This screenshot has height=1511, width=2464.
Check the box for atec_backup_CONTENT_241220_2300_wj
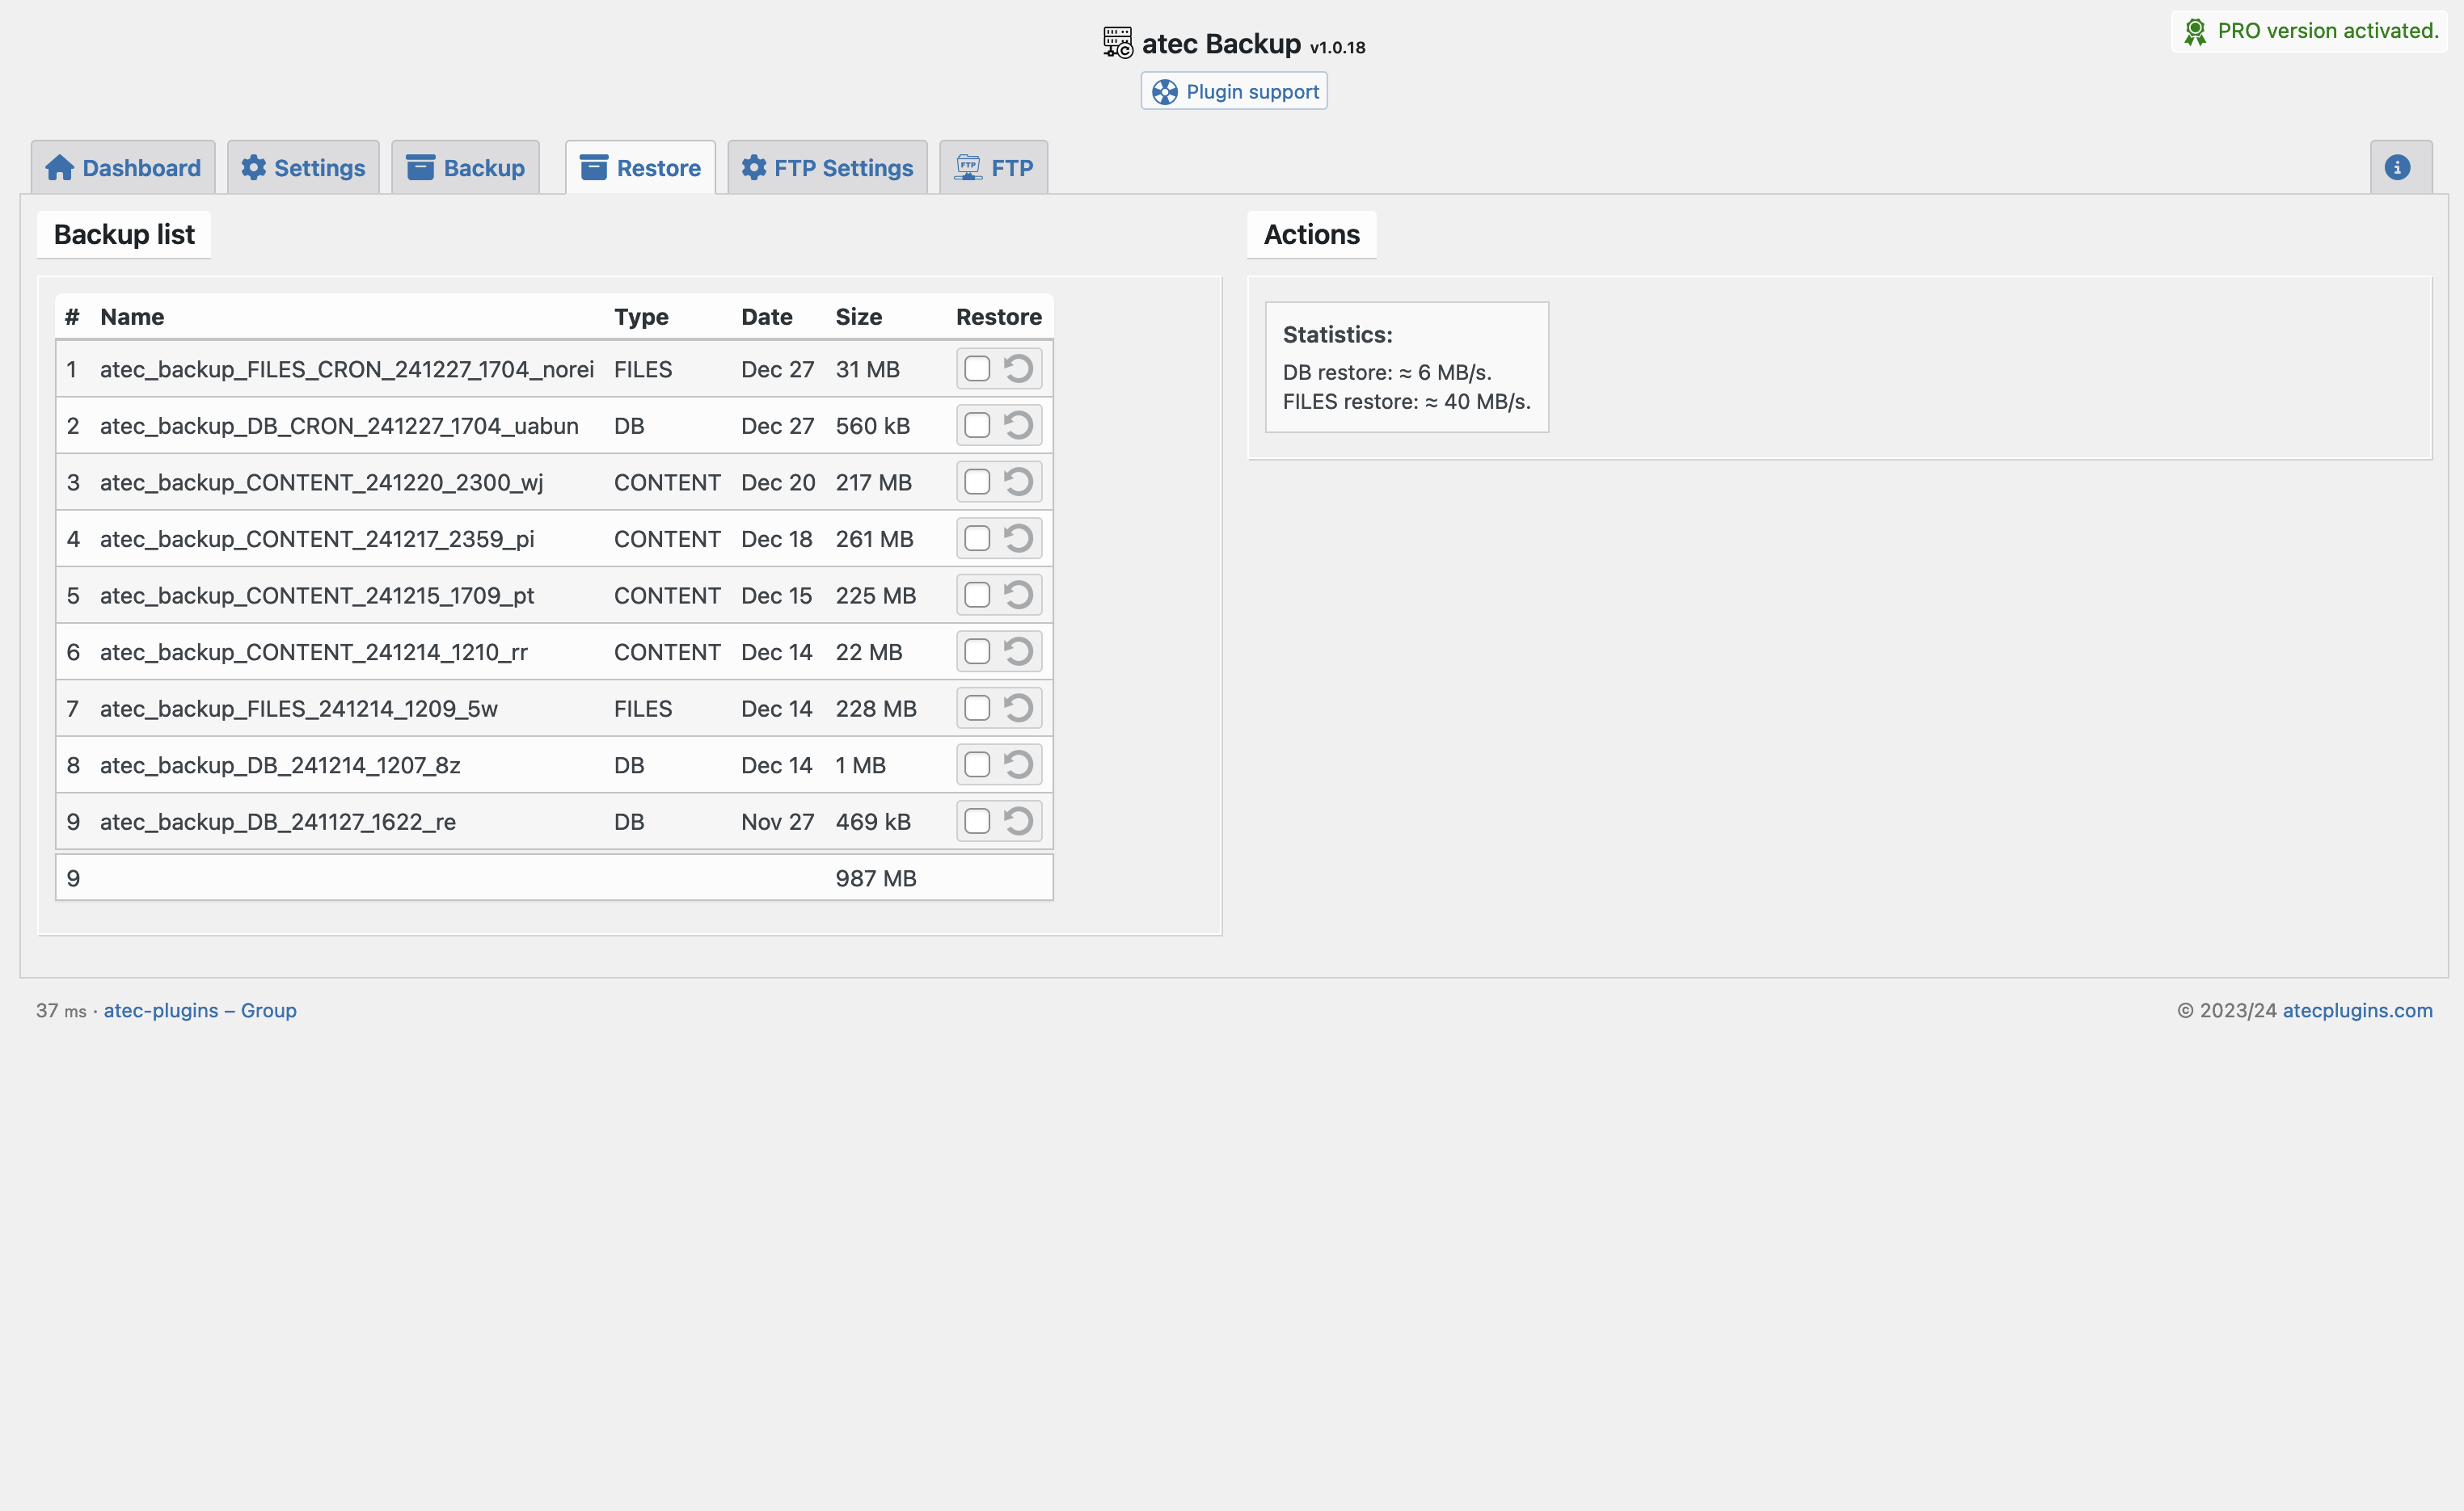977,482
